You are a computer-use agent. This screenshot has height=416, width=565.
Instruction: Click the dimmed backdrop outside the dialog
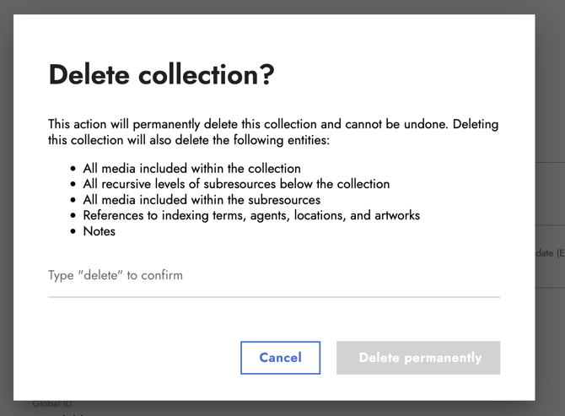pyautogui.click(x=550, y=108)
